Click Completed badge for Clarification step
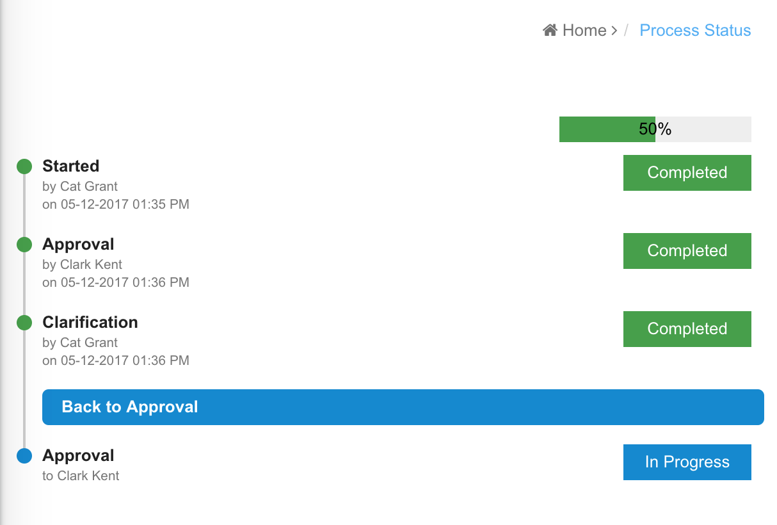 tap(687, 329)
